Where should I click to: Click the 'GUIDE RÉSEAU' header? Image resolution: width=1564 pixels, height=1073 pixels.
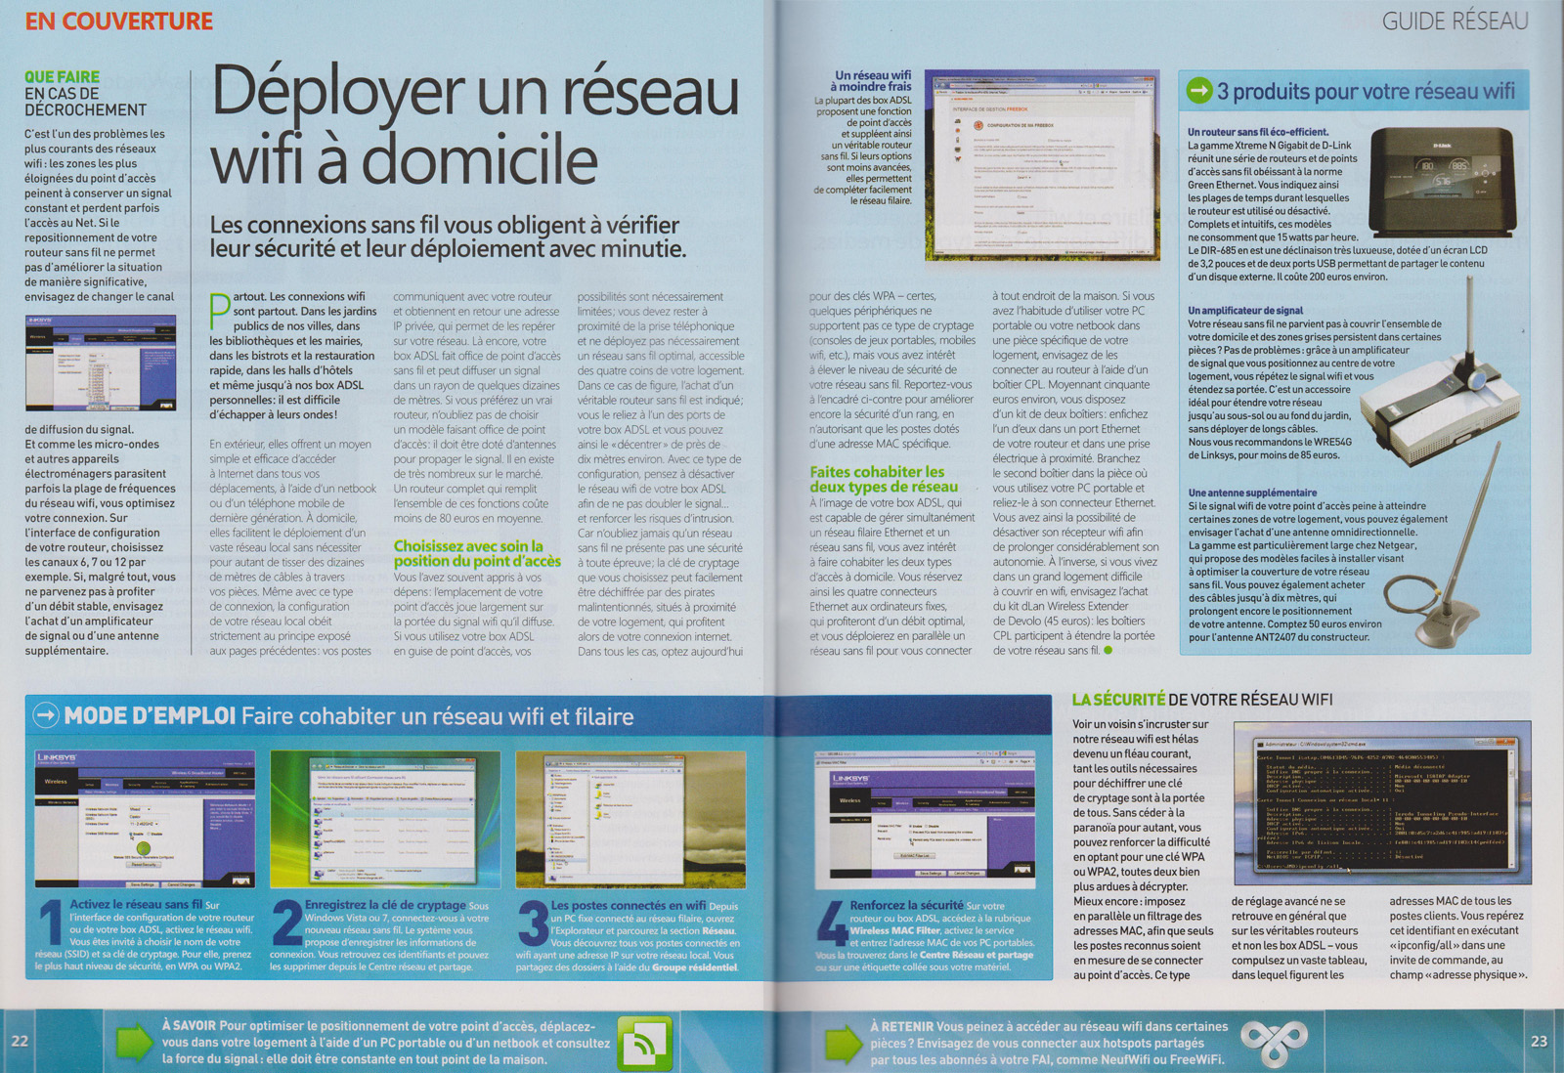click(1455, 21)
